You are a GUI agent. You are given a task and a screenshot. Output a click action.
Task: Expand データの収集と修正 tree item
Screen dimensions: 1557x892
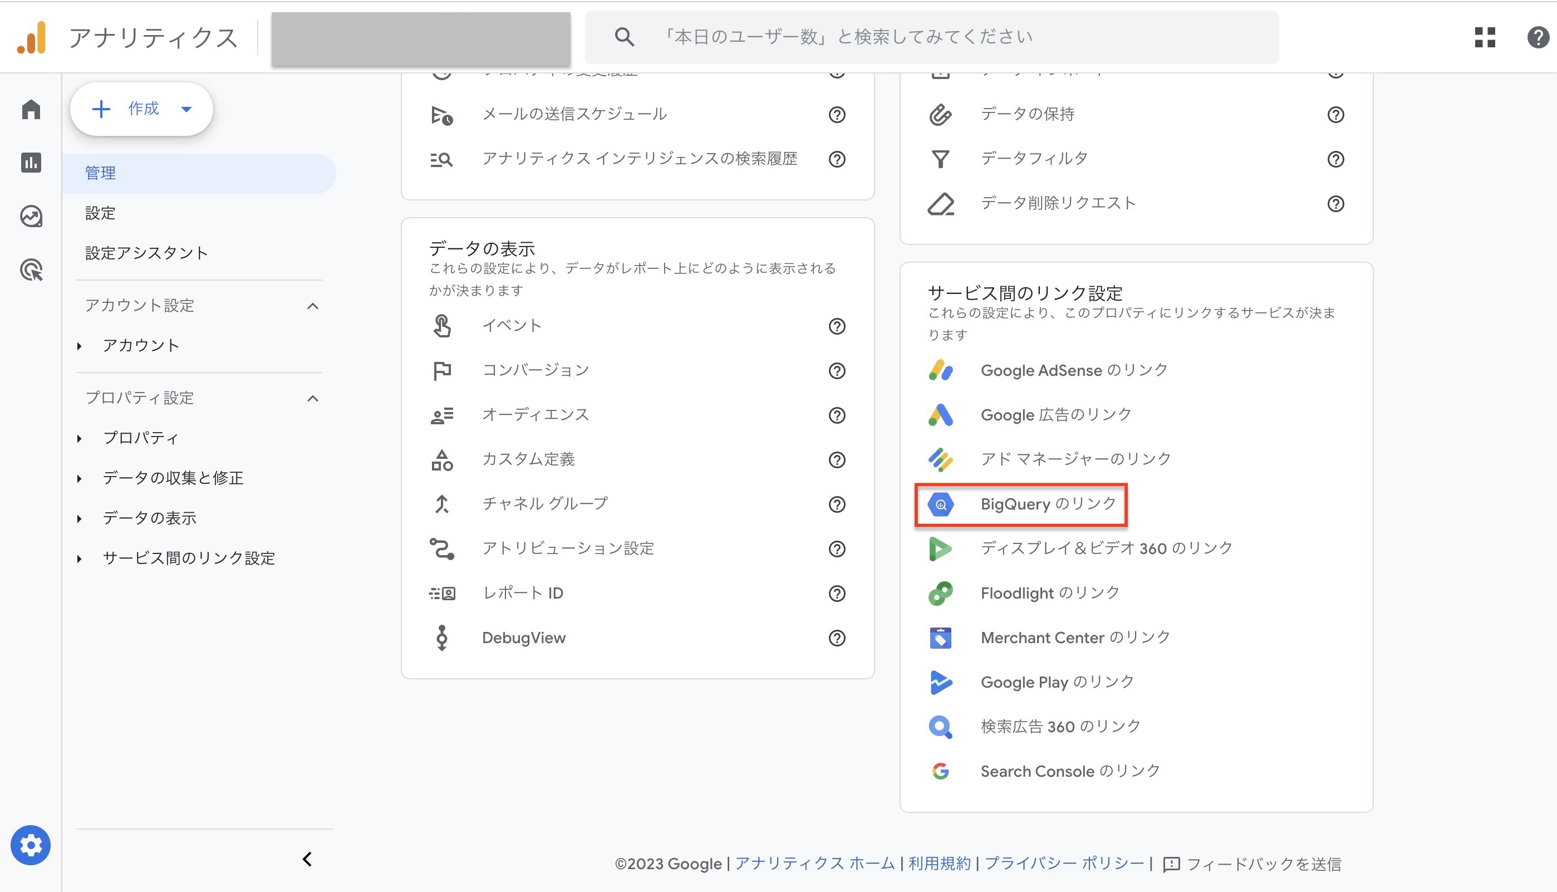coord(79,478)
